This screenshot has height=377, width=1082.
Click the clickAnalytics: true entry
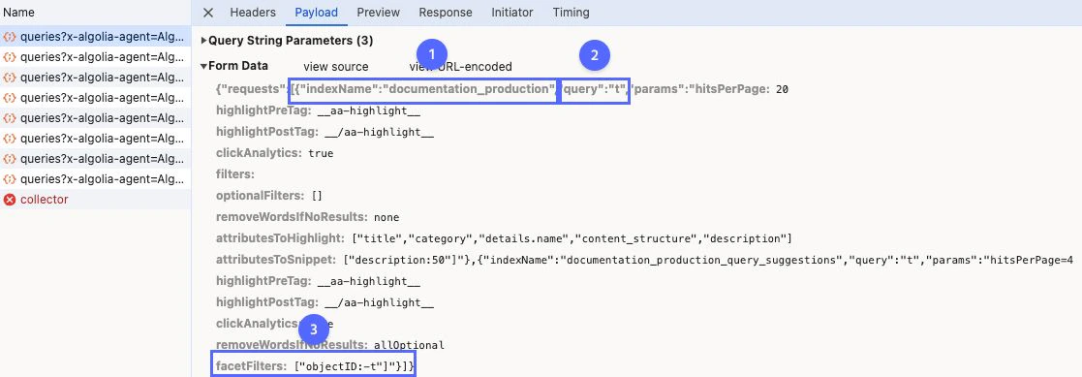point(274,152)
